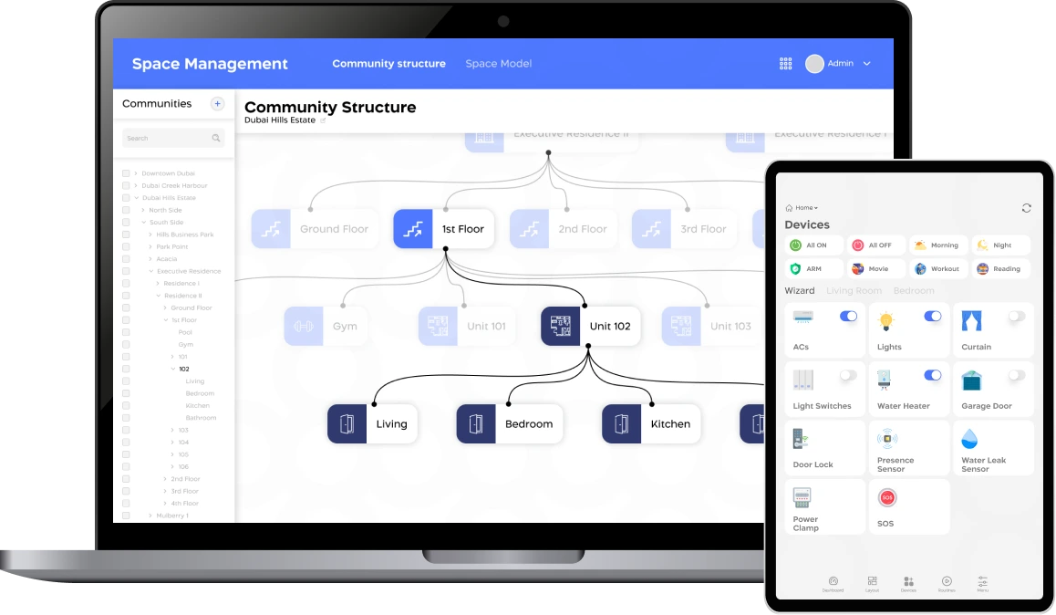Screen dimensions: 1056x615
Task: Select the Living Room tab on tablet
Action: (x=854, y=291)
